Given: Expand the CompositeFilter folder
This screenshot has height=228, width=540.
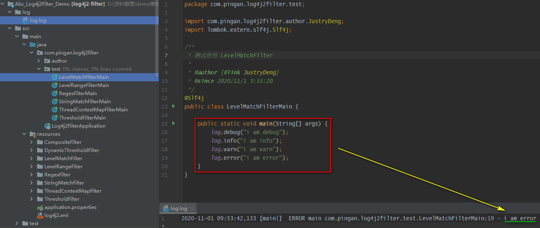Looking at the screenshot, I should pos(32,142).
